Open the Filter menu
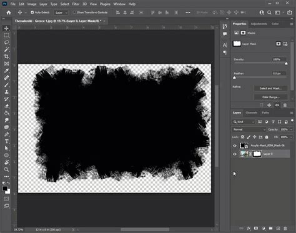The width and height of the screenshot is (296, 233). [76, 4]
